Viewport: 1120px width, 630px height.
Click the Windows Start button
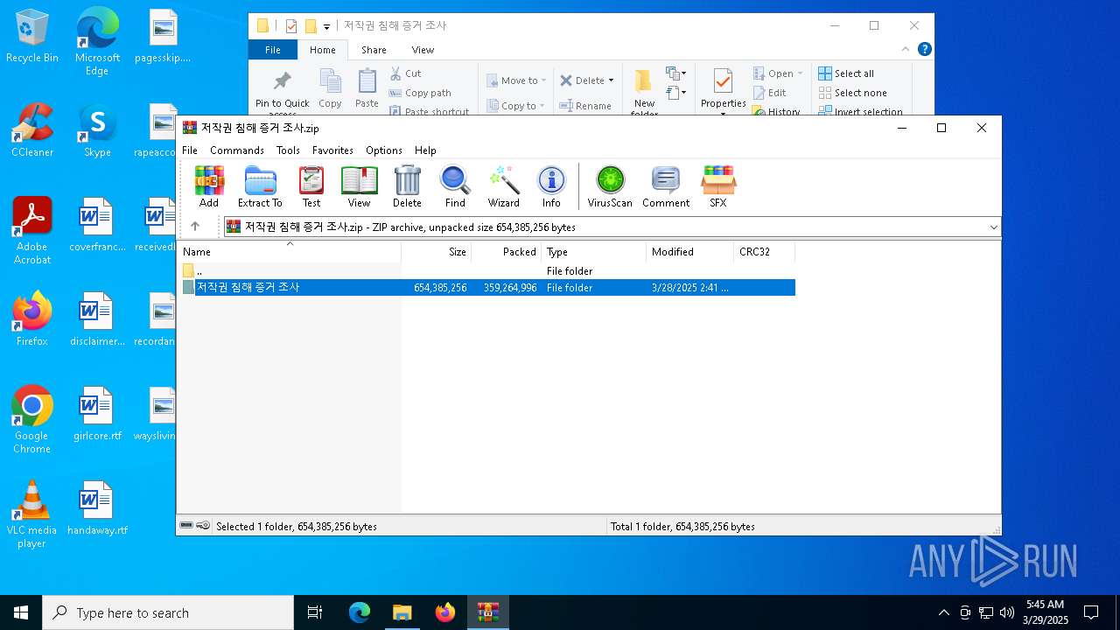(x=21, y=612)
